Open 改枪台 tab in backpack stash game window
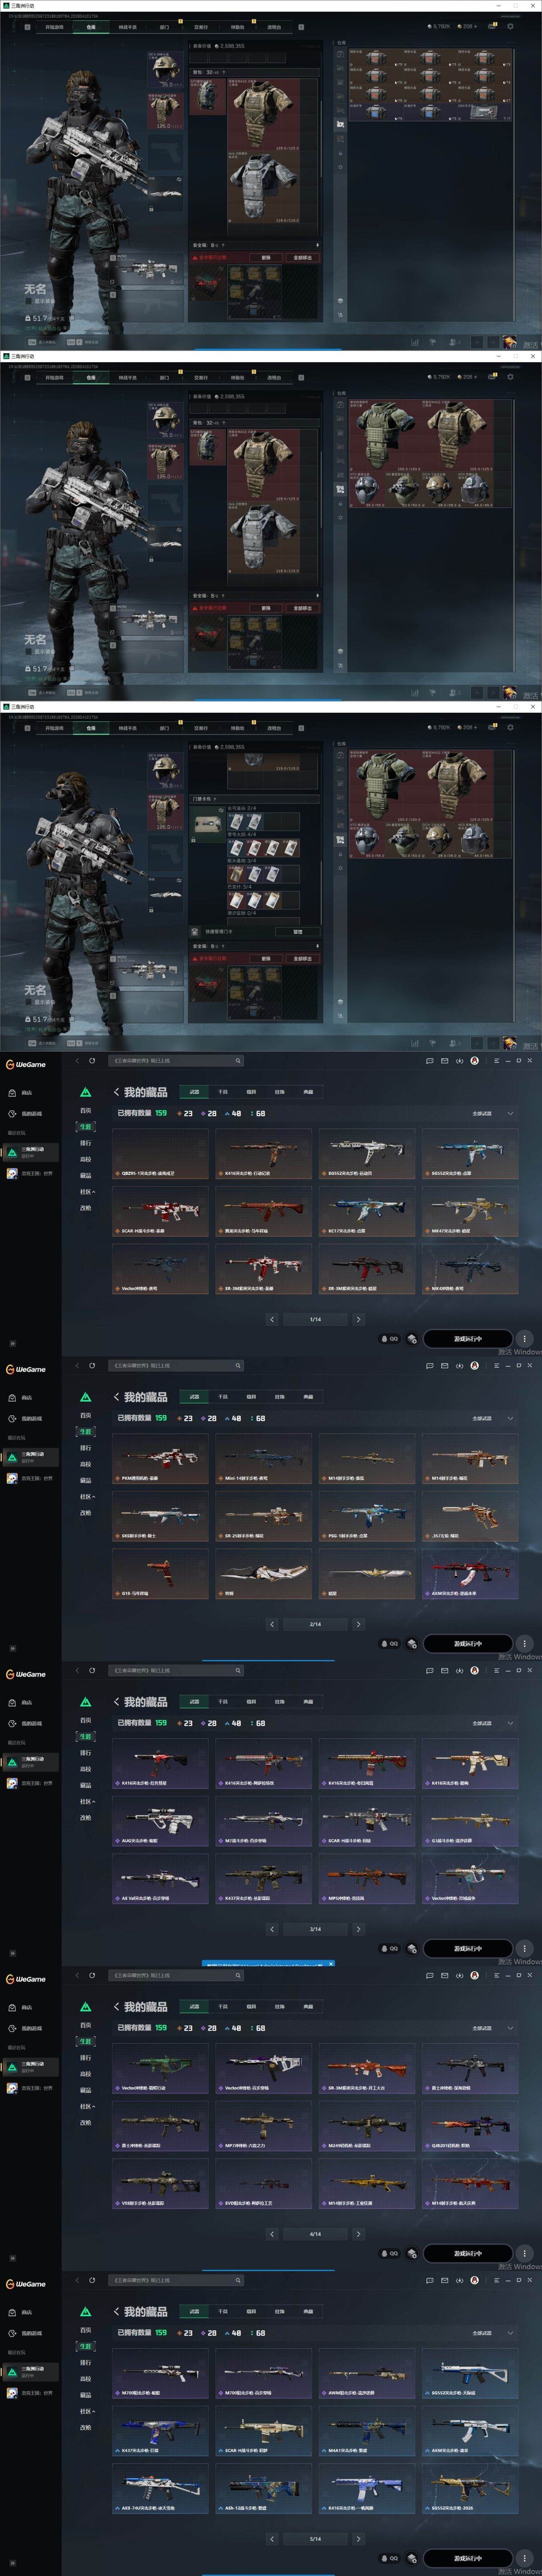This screenshot has height=2576, width=542. click(x=274, y=27)
